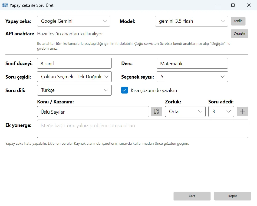Click the Kapat button
257x206 pixels.
click(x=232, y=196)
